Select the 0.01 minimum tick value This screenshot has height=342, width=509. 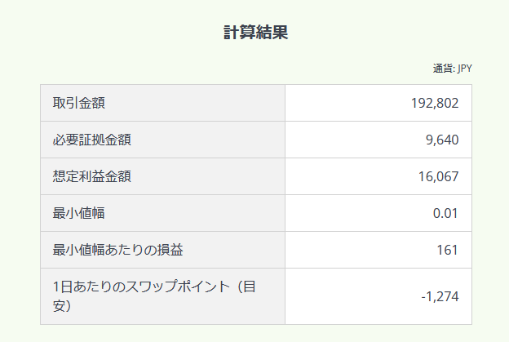tap(445, 213)
